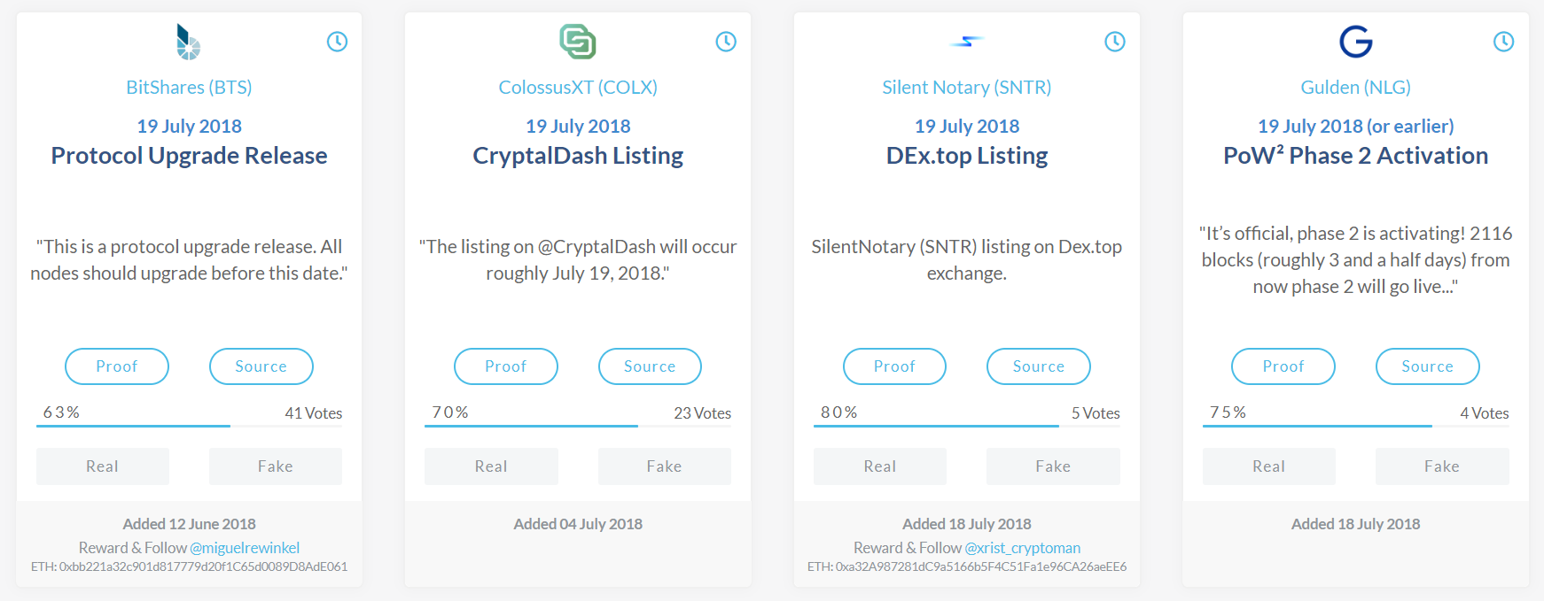This screenshot has height=601, width=1544.
Task: Vote Real on BitShares Protocol Upgrade
Action: click(102, 466)
